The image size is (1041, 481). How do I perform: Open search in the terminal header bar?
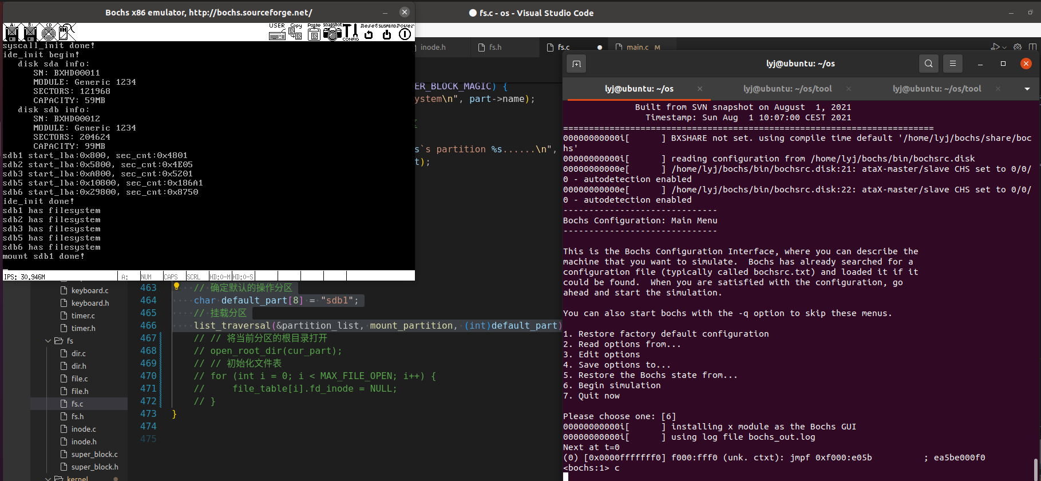tap(929, 64)
